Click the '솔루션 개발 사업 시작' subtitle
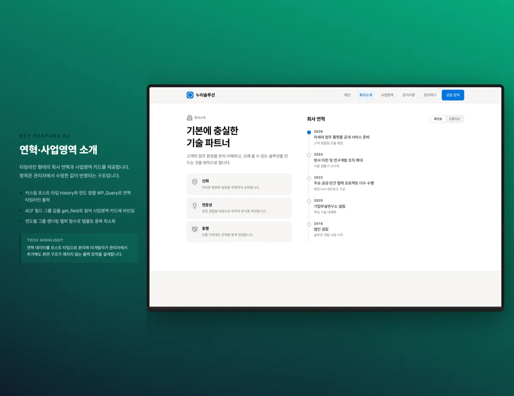 tap(328, 235)
